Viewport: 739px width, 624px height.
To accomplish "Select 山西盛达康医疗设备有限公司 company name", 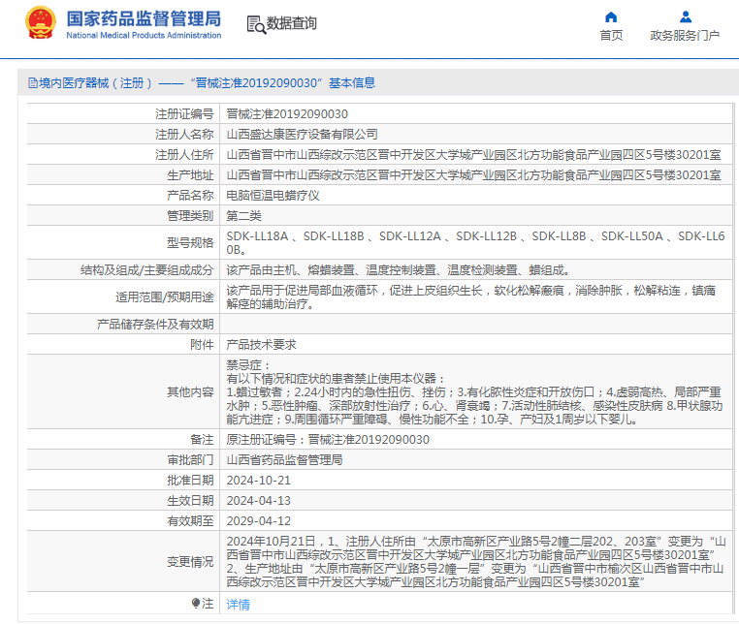I will 303,135.
